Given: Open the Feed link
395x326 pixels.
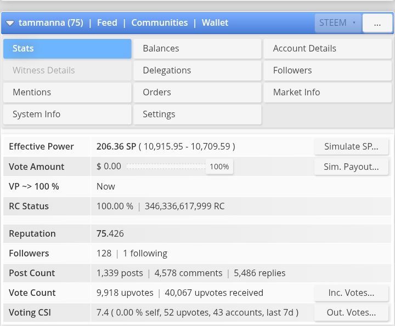Looking at the screenshot, I should 107,23.
